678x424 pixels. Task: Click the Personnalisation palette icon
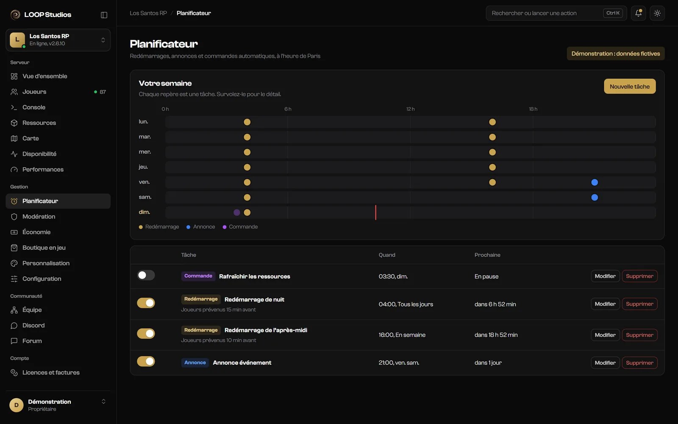point(14,263)
